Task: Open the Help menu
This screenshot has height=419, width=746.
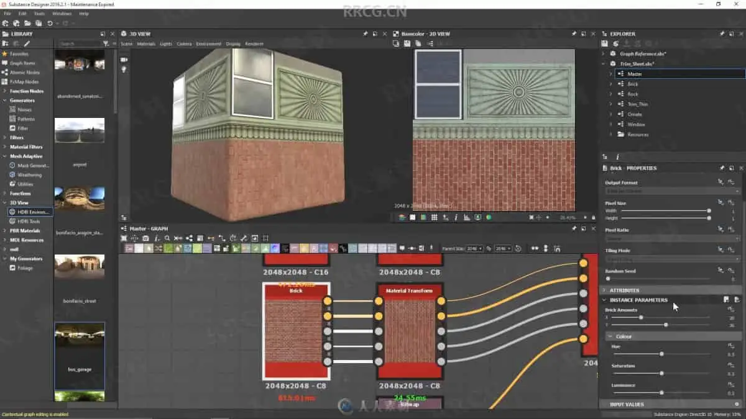Action: click(84, 13)
